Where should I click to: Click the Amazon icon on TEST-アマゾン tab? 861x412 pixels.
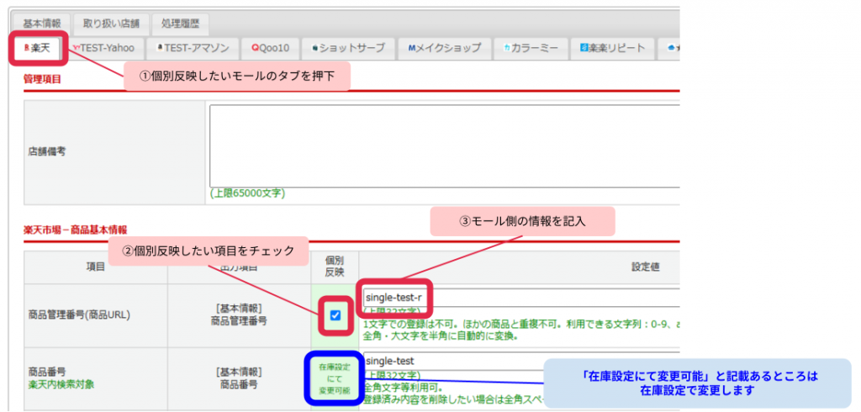click(x=160, y=48)
